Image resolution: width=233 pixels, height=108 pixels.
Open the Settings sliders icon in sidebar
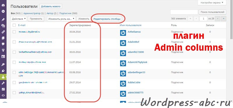(x=3, y=89)
